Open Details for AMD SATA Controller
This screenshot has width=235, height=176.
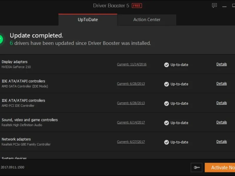(x=221, y=84)
